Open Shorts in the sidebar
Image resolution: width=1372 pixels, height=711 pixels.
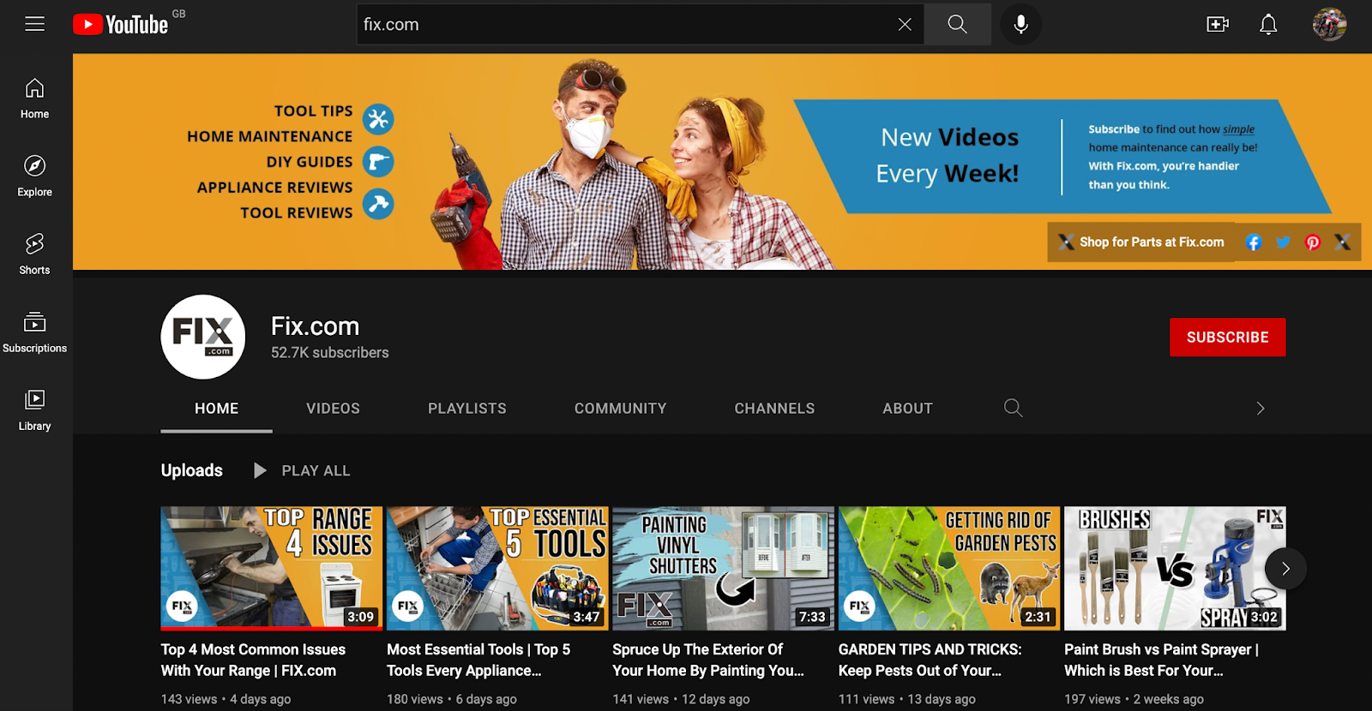[x=34, y=254]
